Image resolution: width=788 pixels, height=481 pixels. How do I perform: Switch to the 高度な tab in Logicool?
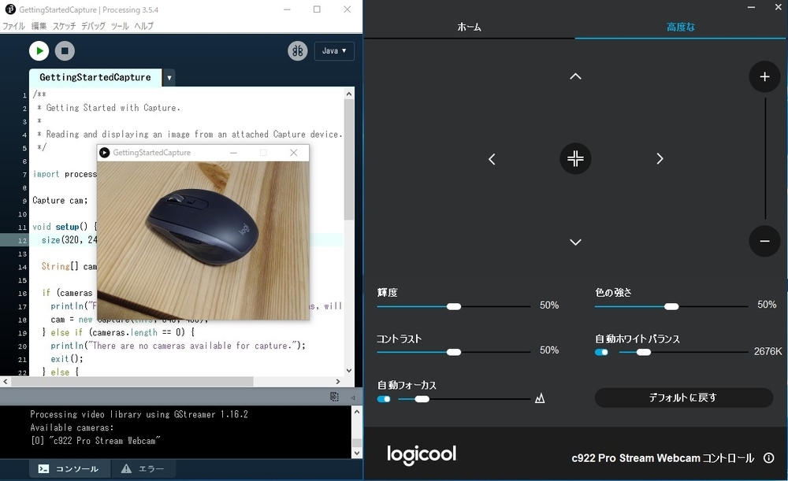pos(681,27)
